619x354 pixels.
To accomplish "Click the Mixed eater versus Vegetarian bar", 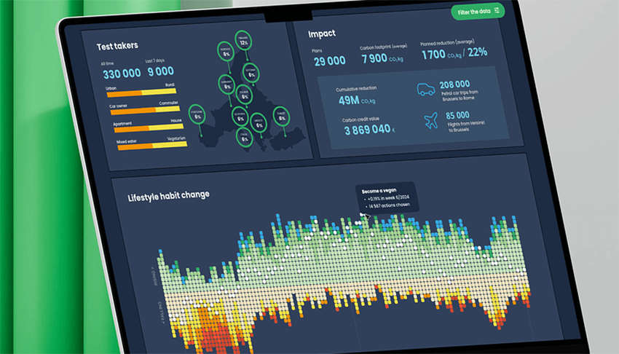I will coord(151,146).
